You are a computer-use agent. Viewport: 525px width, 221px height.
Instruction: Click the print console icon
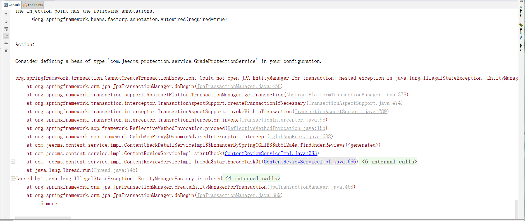click(6, 43)
